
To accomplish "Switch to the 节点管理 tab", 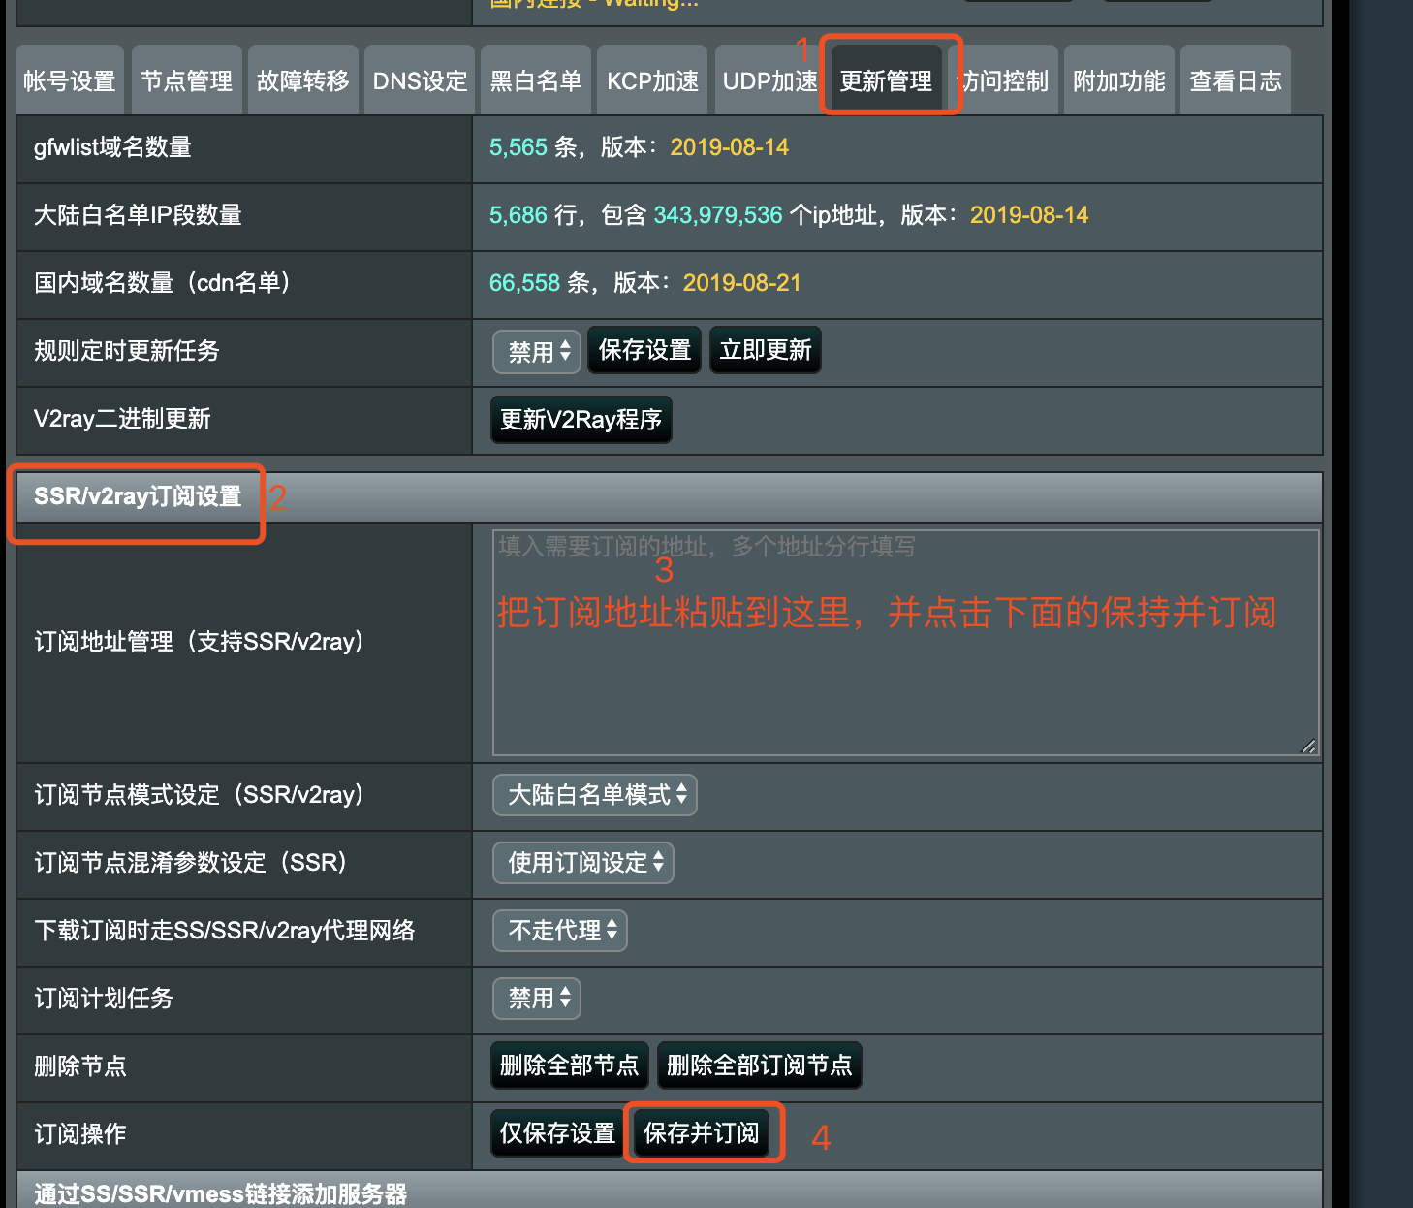I will [x=186, y=81].
